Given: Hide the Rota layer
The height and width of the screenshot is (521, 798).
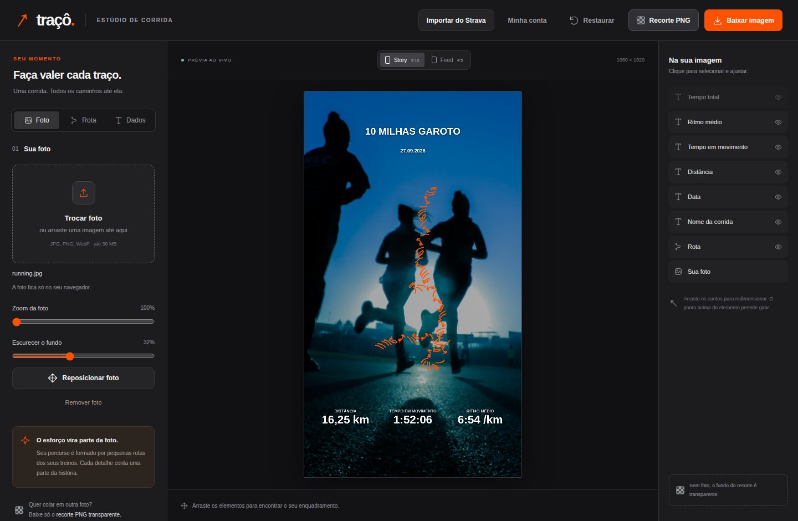Looking at the screenshot, I should tap(778, 247).
